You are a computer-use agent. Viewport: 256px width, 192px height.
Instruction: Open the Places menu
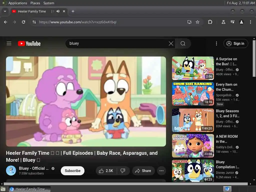pyautogui.click(x=35, y=3)
